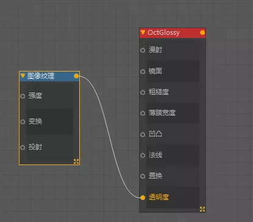
Task: Click the 置换 input port
Action: click(143, 176)
